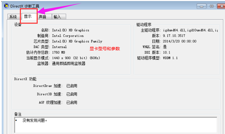Close the DirectX 诊断工具 window
Screen dimensions: 225x134
click(221, 6)
